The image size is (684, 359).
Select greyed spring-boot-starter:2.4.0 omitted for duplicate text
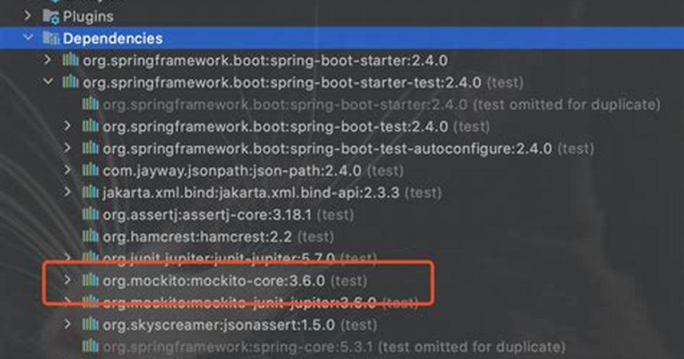pyautogui.click(x=381, y=105)
